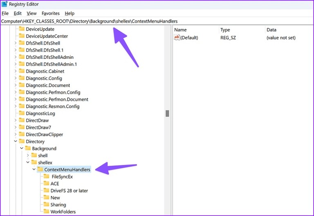
Task: Select the DiagnosticLog key label
Action: [x=40, y=114]
